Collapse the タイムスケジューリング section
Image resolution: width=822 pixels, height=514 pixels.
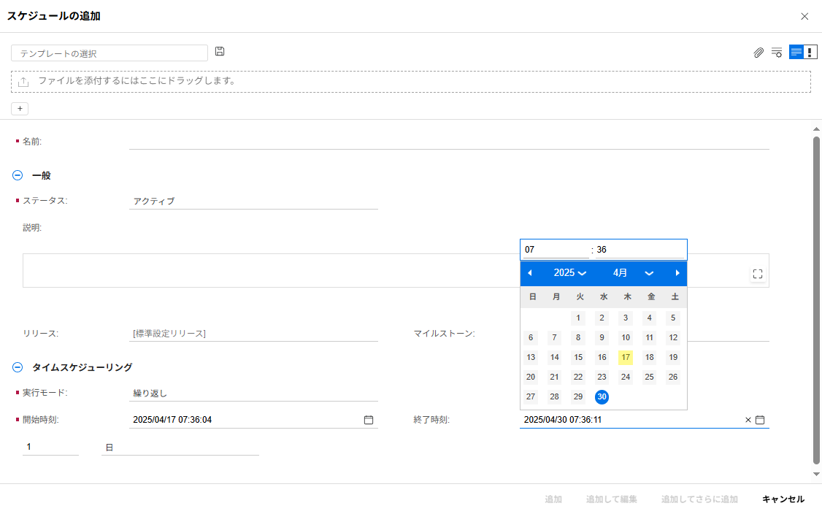(18, 367)
